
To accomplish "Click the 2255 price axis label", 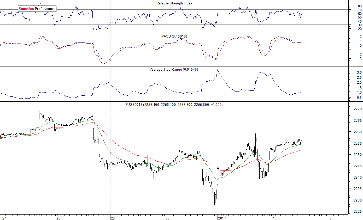I will [x=358, y=143].
